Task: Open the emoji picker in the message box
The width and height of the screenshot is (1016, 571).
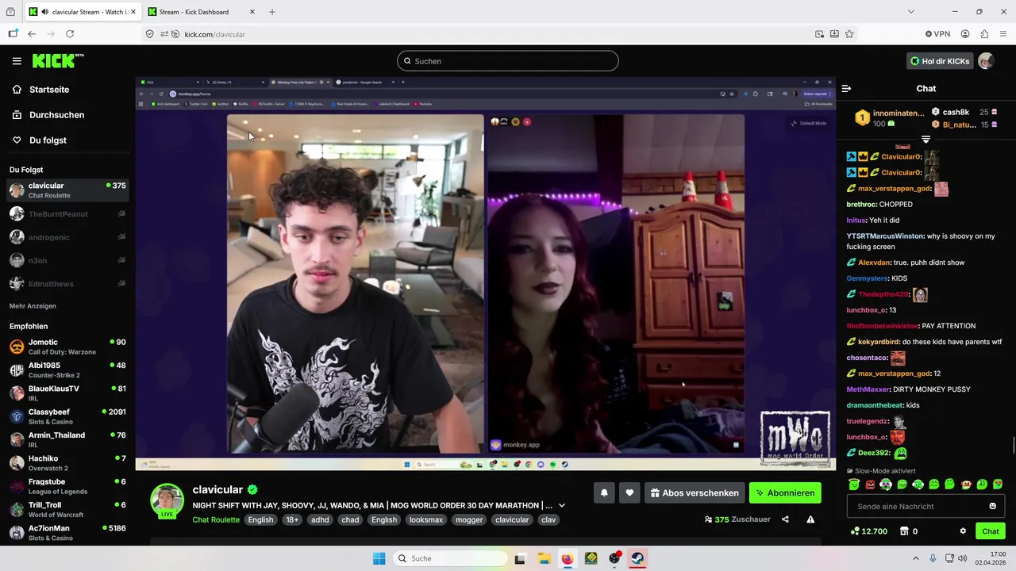Action: click(992, 506)
